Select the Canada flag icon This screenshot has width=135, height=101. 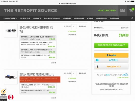(x=11, y=97)
